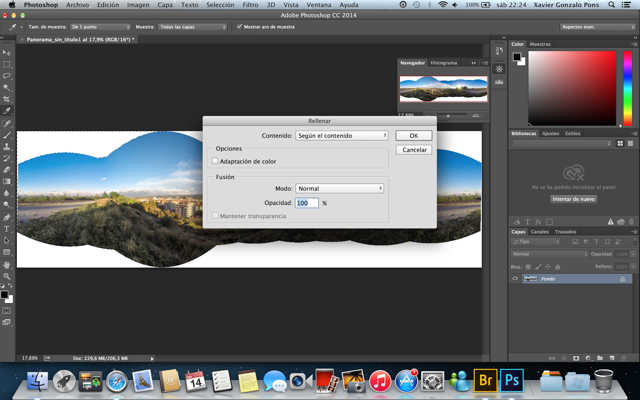Select the Horizontal Type tool
Viewport: 640px width, 400px height.
[7, 229]
